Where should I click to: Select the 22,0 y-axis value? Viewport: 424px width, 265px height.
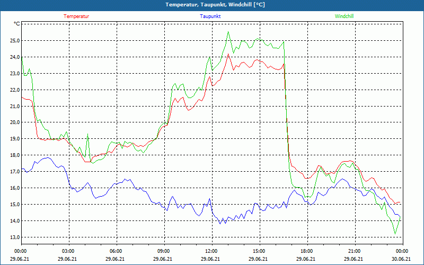coord(15,90)
